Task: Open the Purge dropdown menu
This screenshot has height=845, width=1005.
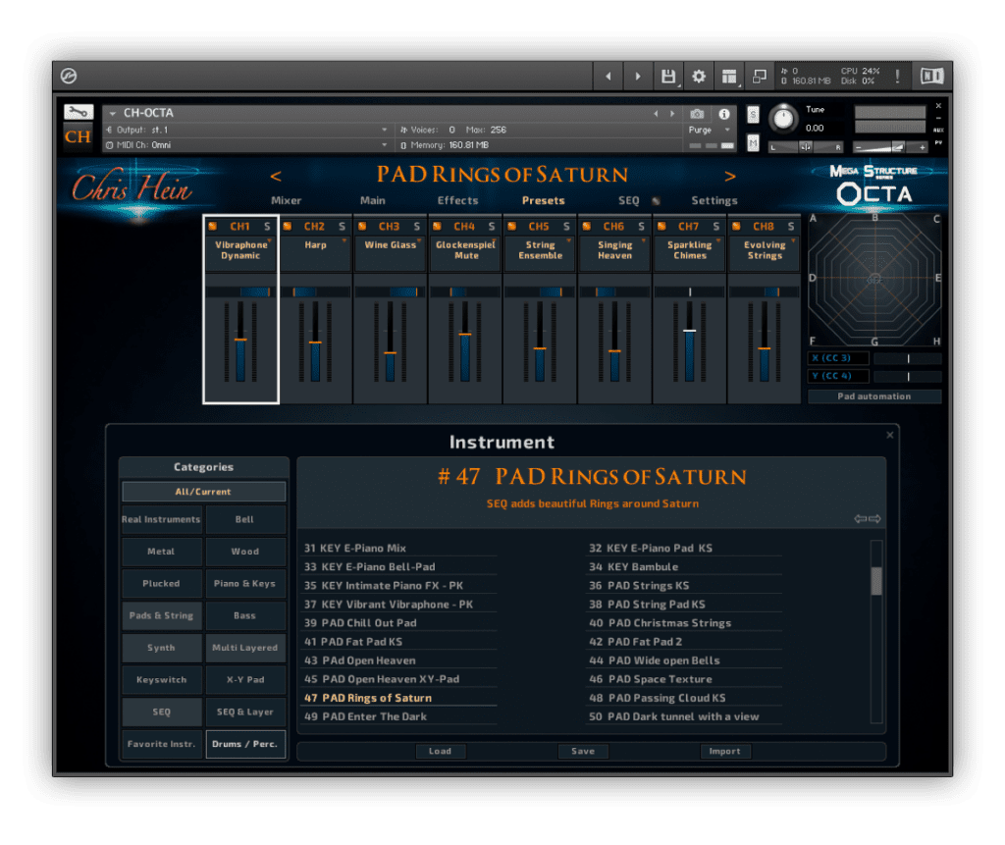Action: 709,130
